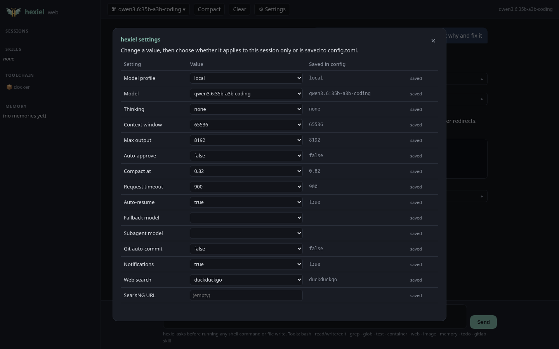Click the "hexiel settings" dialog title
Viewport: 559px width, 349px height.
point(141,40)
